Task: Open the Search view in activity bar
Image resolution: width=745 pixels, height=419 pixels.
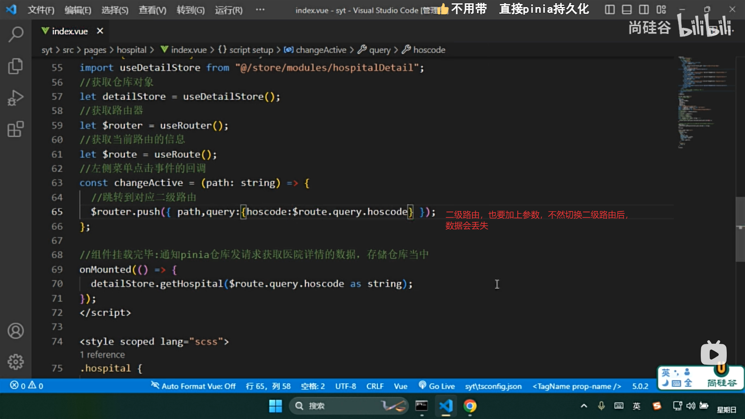Action: point(16,34)
